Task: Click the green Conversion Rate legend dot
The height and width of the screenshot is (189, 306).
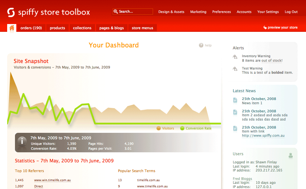Action: tap(182, 128)
